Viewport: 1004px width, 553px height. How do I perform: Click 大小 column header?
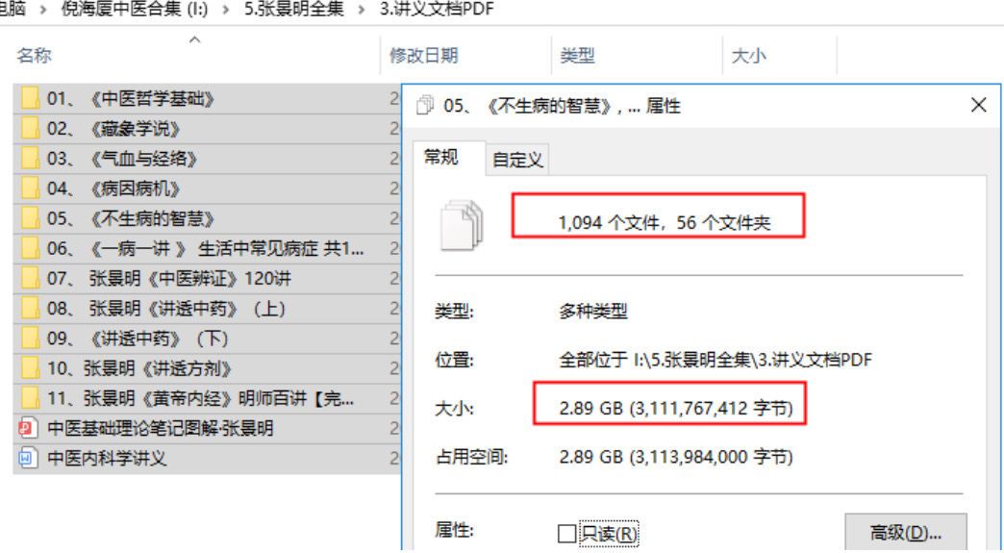click(x=748, y=57)
